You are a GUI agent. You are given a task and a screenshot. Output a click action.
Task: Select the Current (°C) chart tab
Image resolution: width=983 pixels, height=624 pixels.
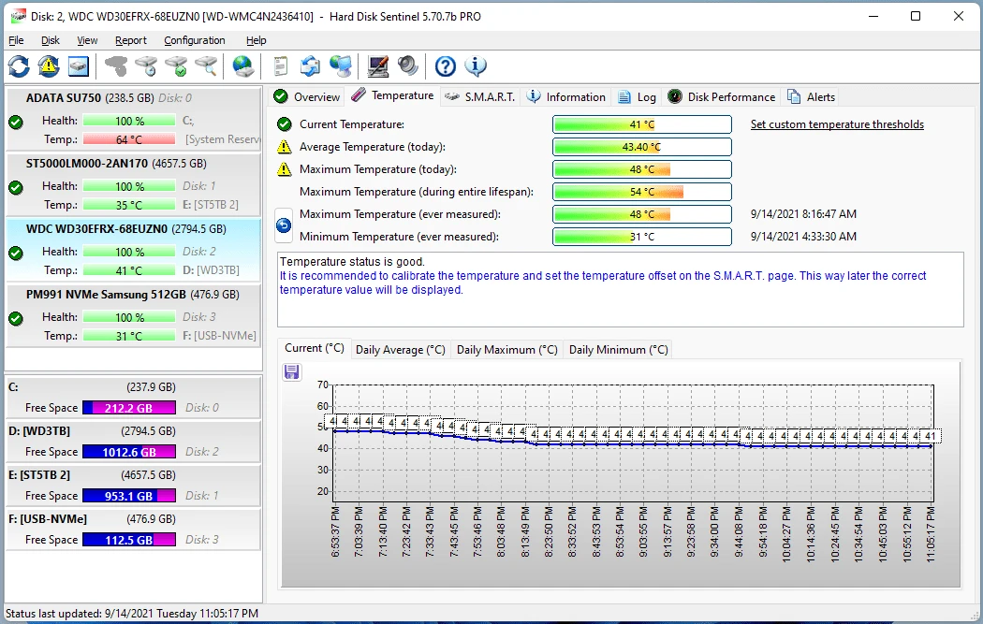point(314,348)
